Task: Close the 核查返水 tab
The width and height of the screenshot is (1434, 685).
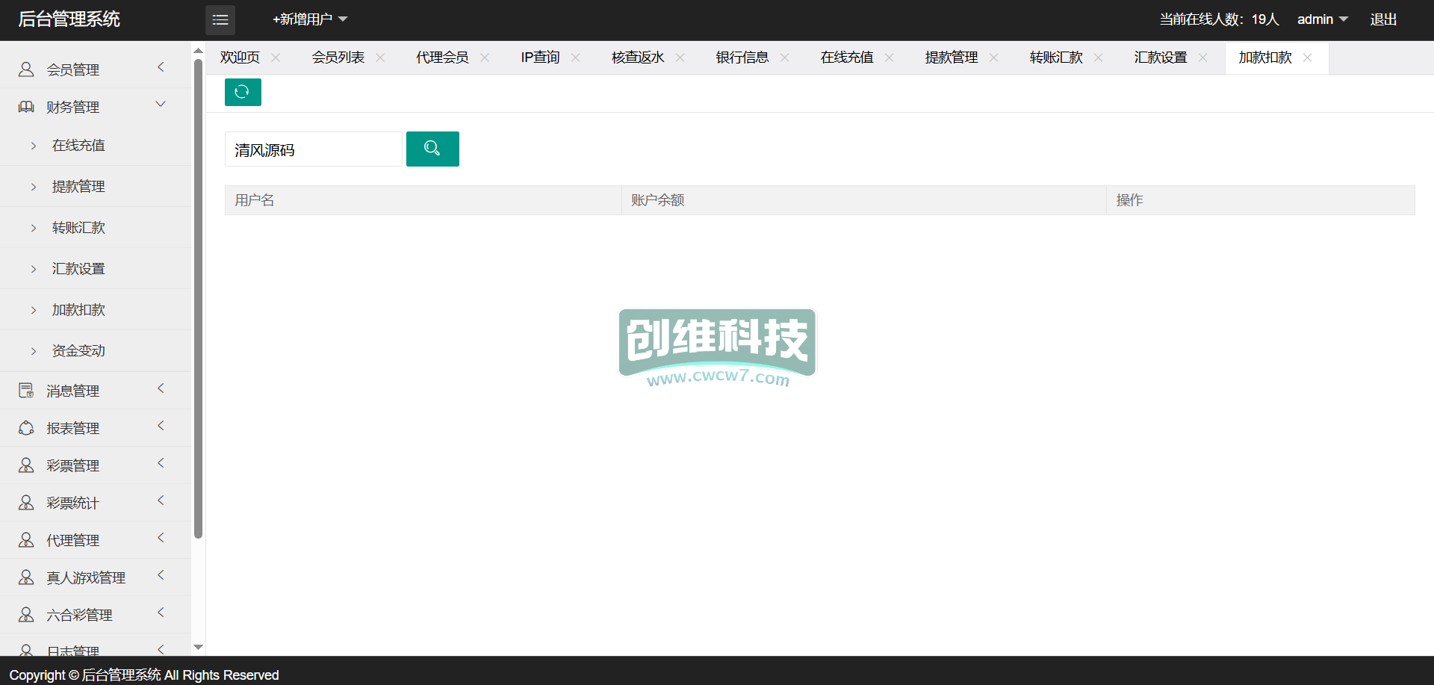Action: (680, 58)
